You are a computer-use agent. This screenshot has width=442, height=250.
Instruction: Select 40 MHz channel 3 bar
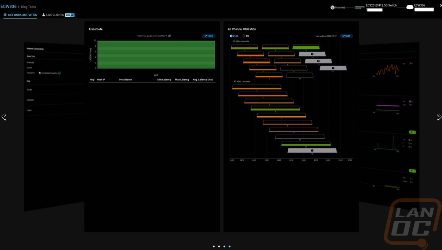[x=257, y=87]
